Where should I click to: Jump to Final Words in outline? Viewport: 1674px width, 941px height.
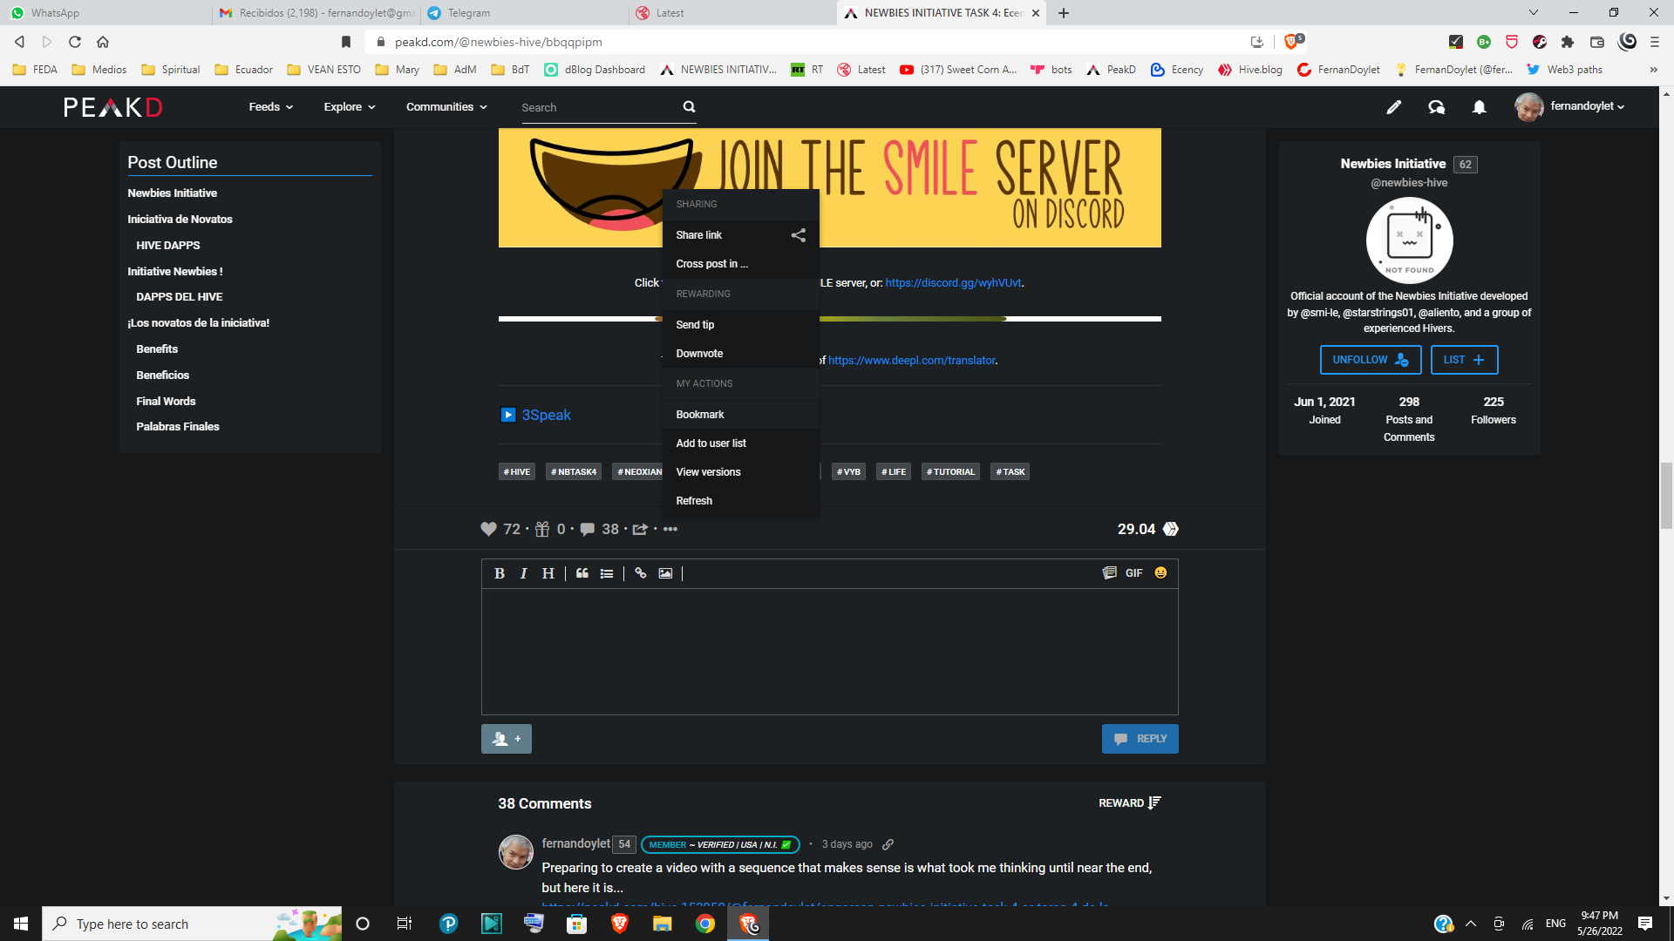[166, 401]
